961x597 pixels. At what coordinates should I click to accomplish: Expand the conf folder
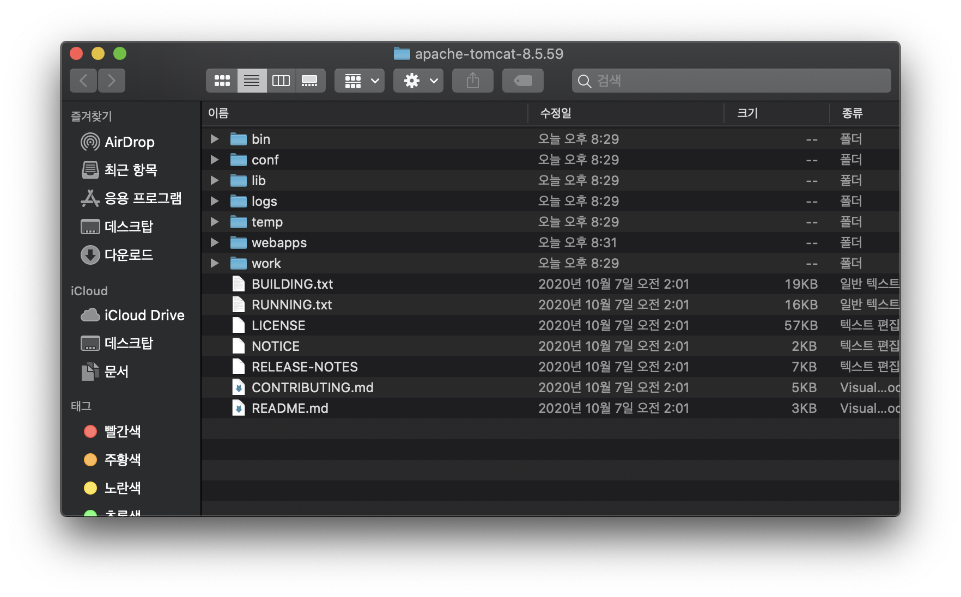tap(215, 160)
